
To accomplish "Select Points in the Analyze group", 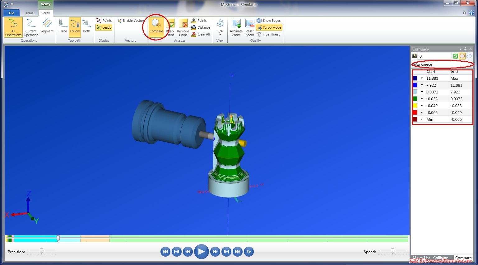I will pyautogui.click(x=199, y=21).
